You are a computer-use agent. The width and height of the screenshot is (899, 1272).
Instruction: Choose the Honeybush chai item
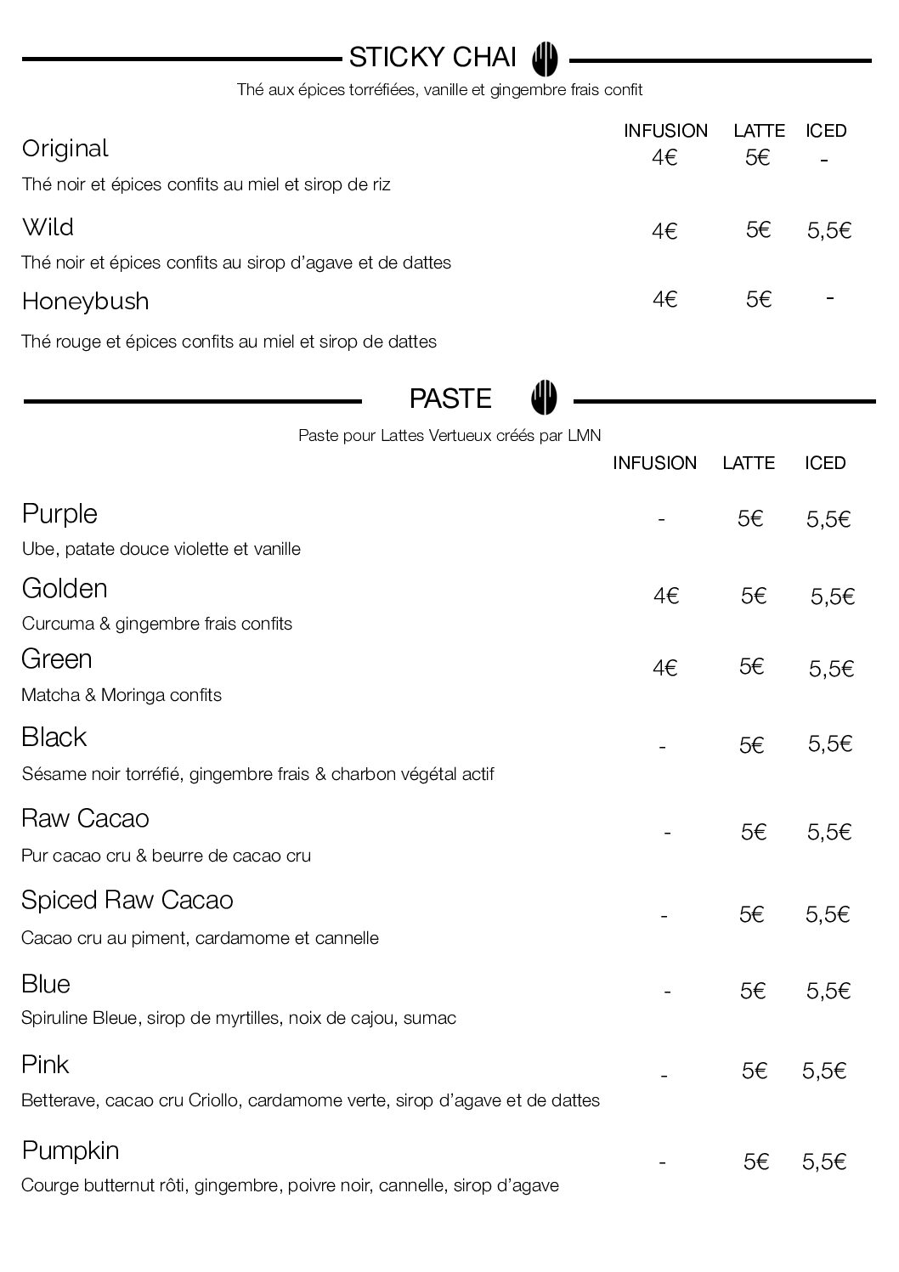click(85, 302)
